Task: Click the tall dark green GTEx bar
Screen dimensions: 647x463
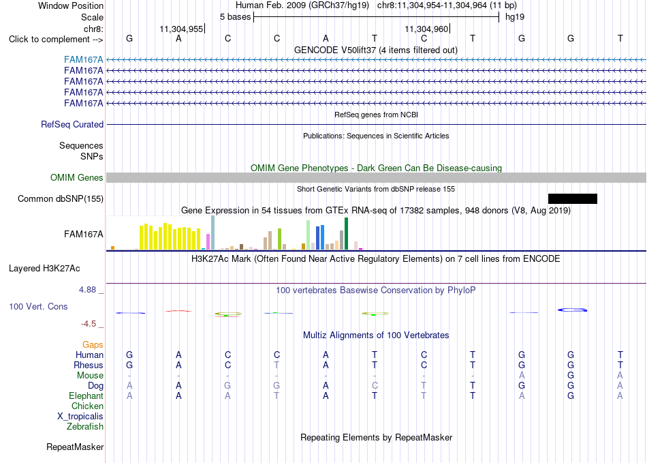Action: (346, 234)
